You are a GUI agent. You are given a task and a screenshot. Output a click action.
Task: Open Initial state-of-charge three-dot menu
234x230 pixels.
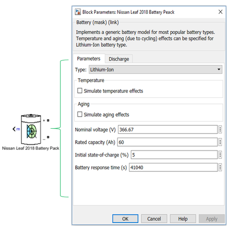[x=220, y=155]
